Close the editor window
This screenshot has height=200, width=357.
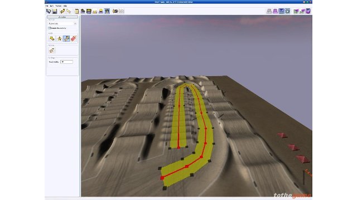click(x=310, y=2)
